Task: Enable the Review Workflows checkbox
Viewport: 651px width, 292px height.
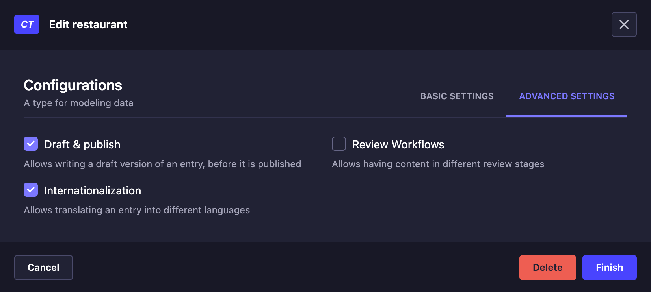Action: coord(339,144)
